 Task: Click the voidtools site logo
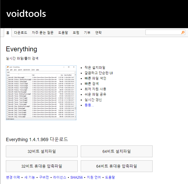click(26, 14)
